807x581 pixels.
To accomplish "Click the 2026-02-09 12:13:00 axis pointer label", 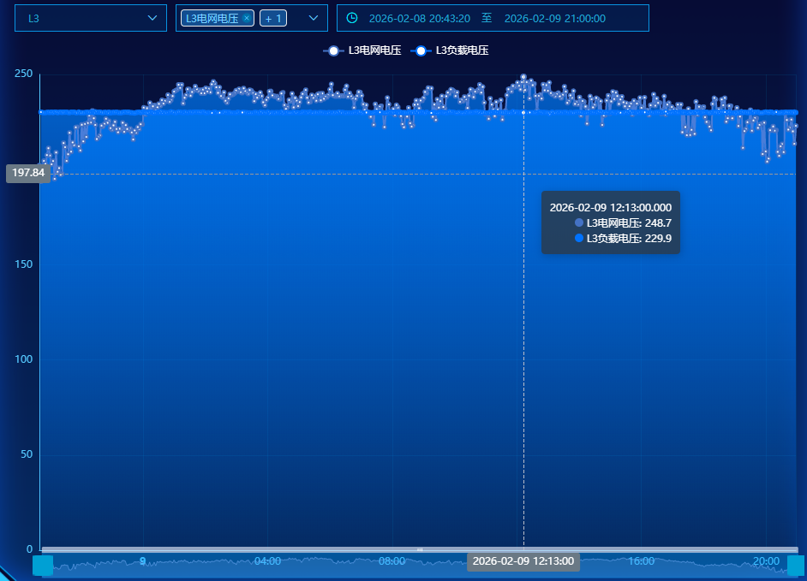I will 523,561.
